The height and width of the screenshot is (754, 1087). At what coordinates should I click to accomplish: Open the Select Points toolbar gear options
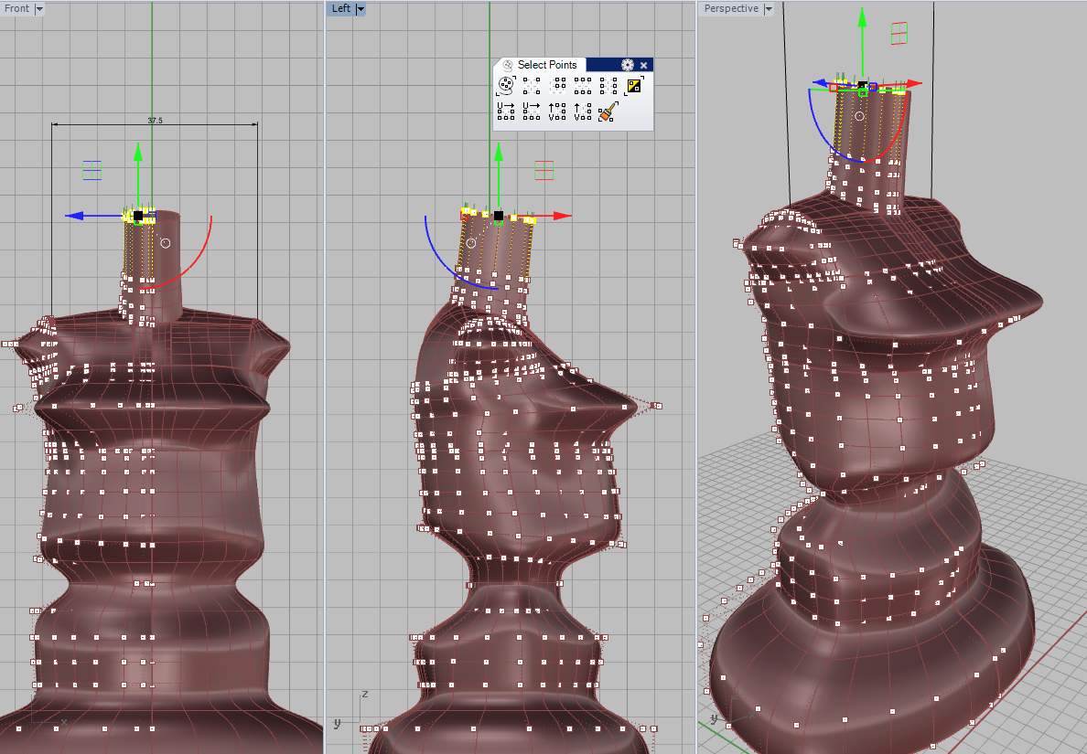pos(627,65)
